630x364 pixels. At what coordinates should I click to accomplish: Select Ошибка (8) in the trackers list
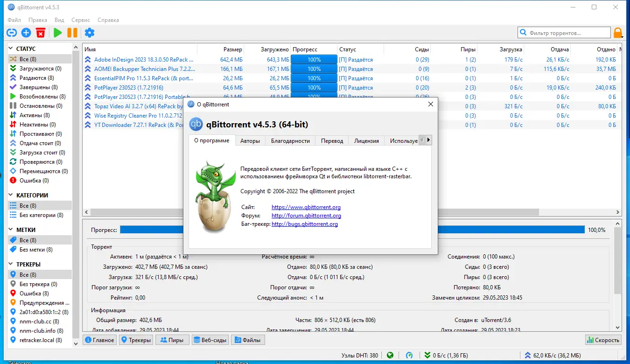pos(40,294)
